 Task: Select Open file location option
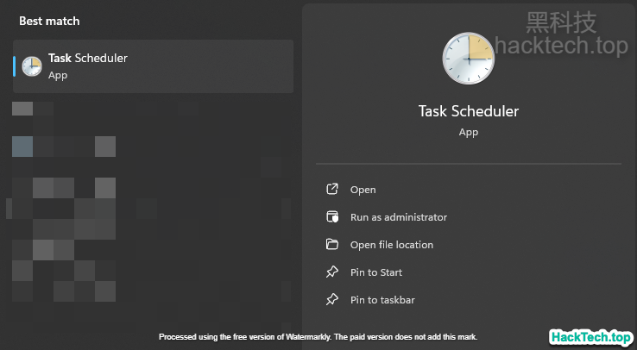392,245
